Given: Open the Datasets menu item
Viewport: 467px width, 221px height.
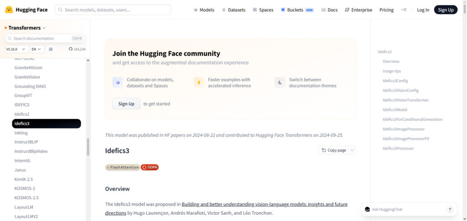Looking at the screenshot, I should pyautogui.click(x=233, y=10).
